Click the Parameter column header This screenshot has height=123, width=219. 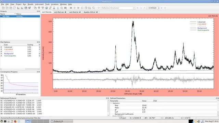tap(114, 101)
